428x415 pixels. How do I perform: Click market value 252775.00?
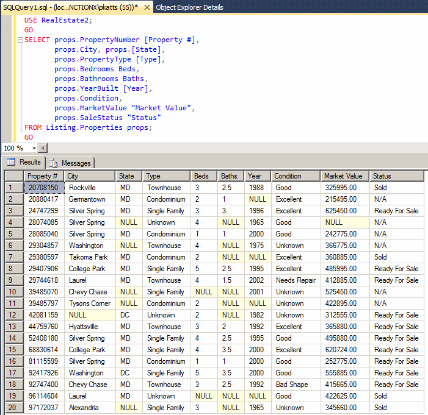[345, 361]
